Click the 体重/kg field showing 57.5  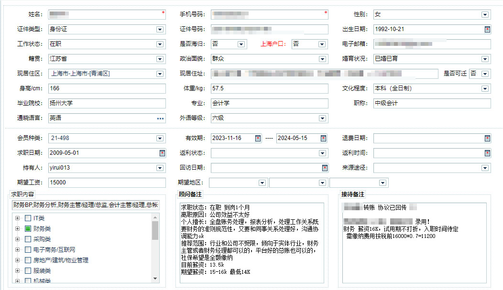270,88
